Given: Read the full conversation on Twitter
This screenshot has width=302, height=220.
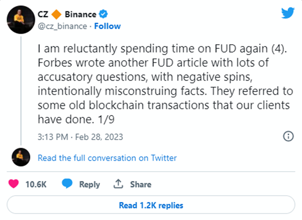Looking at the screenshot, I should coord(107,158).
